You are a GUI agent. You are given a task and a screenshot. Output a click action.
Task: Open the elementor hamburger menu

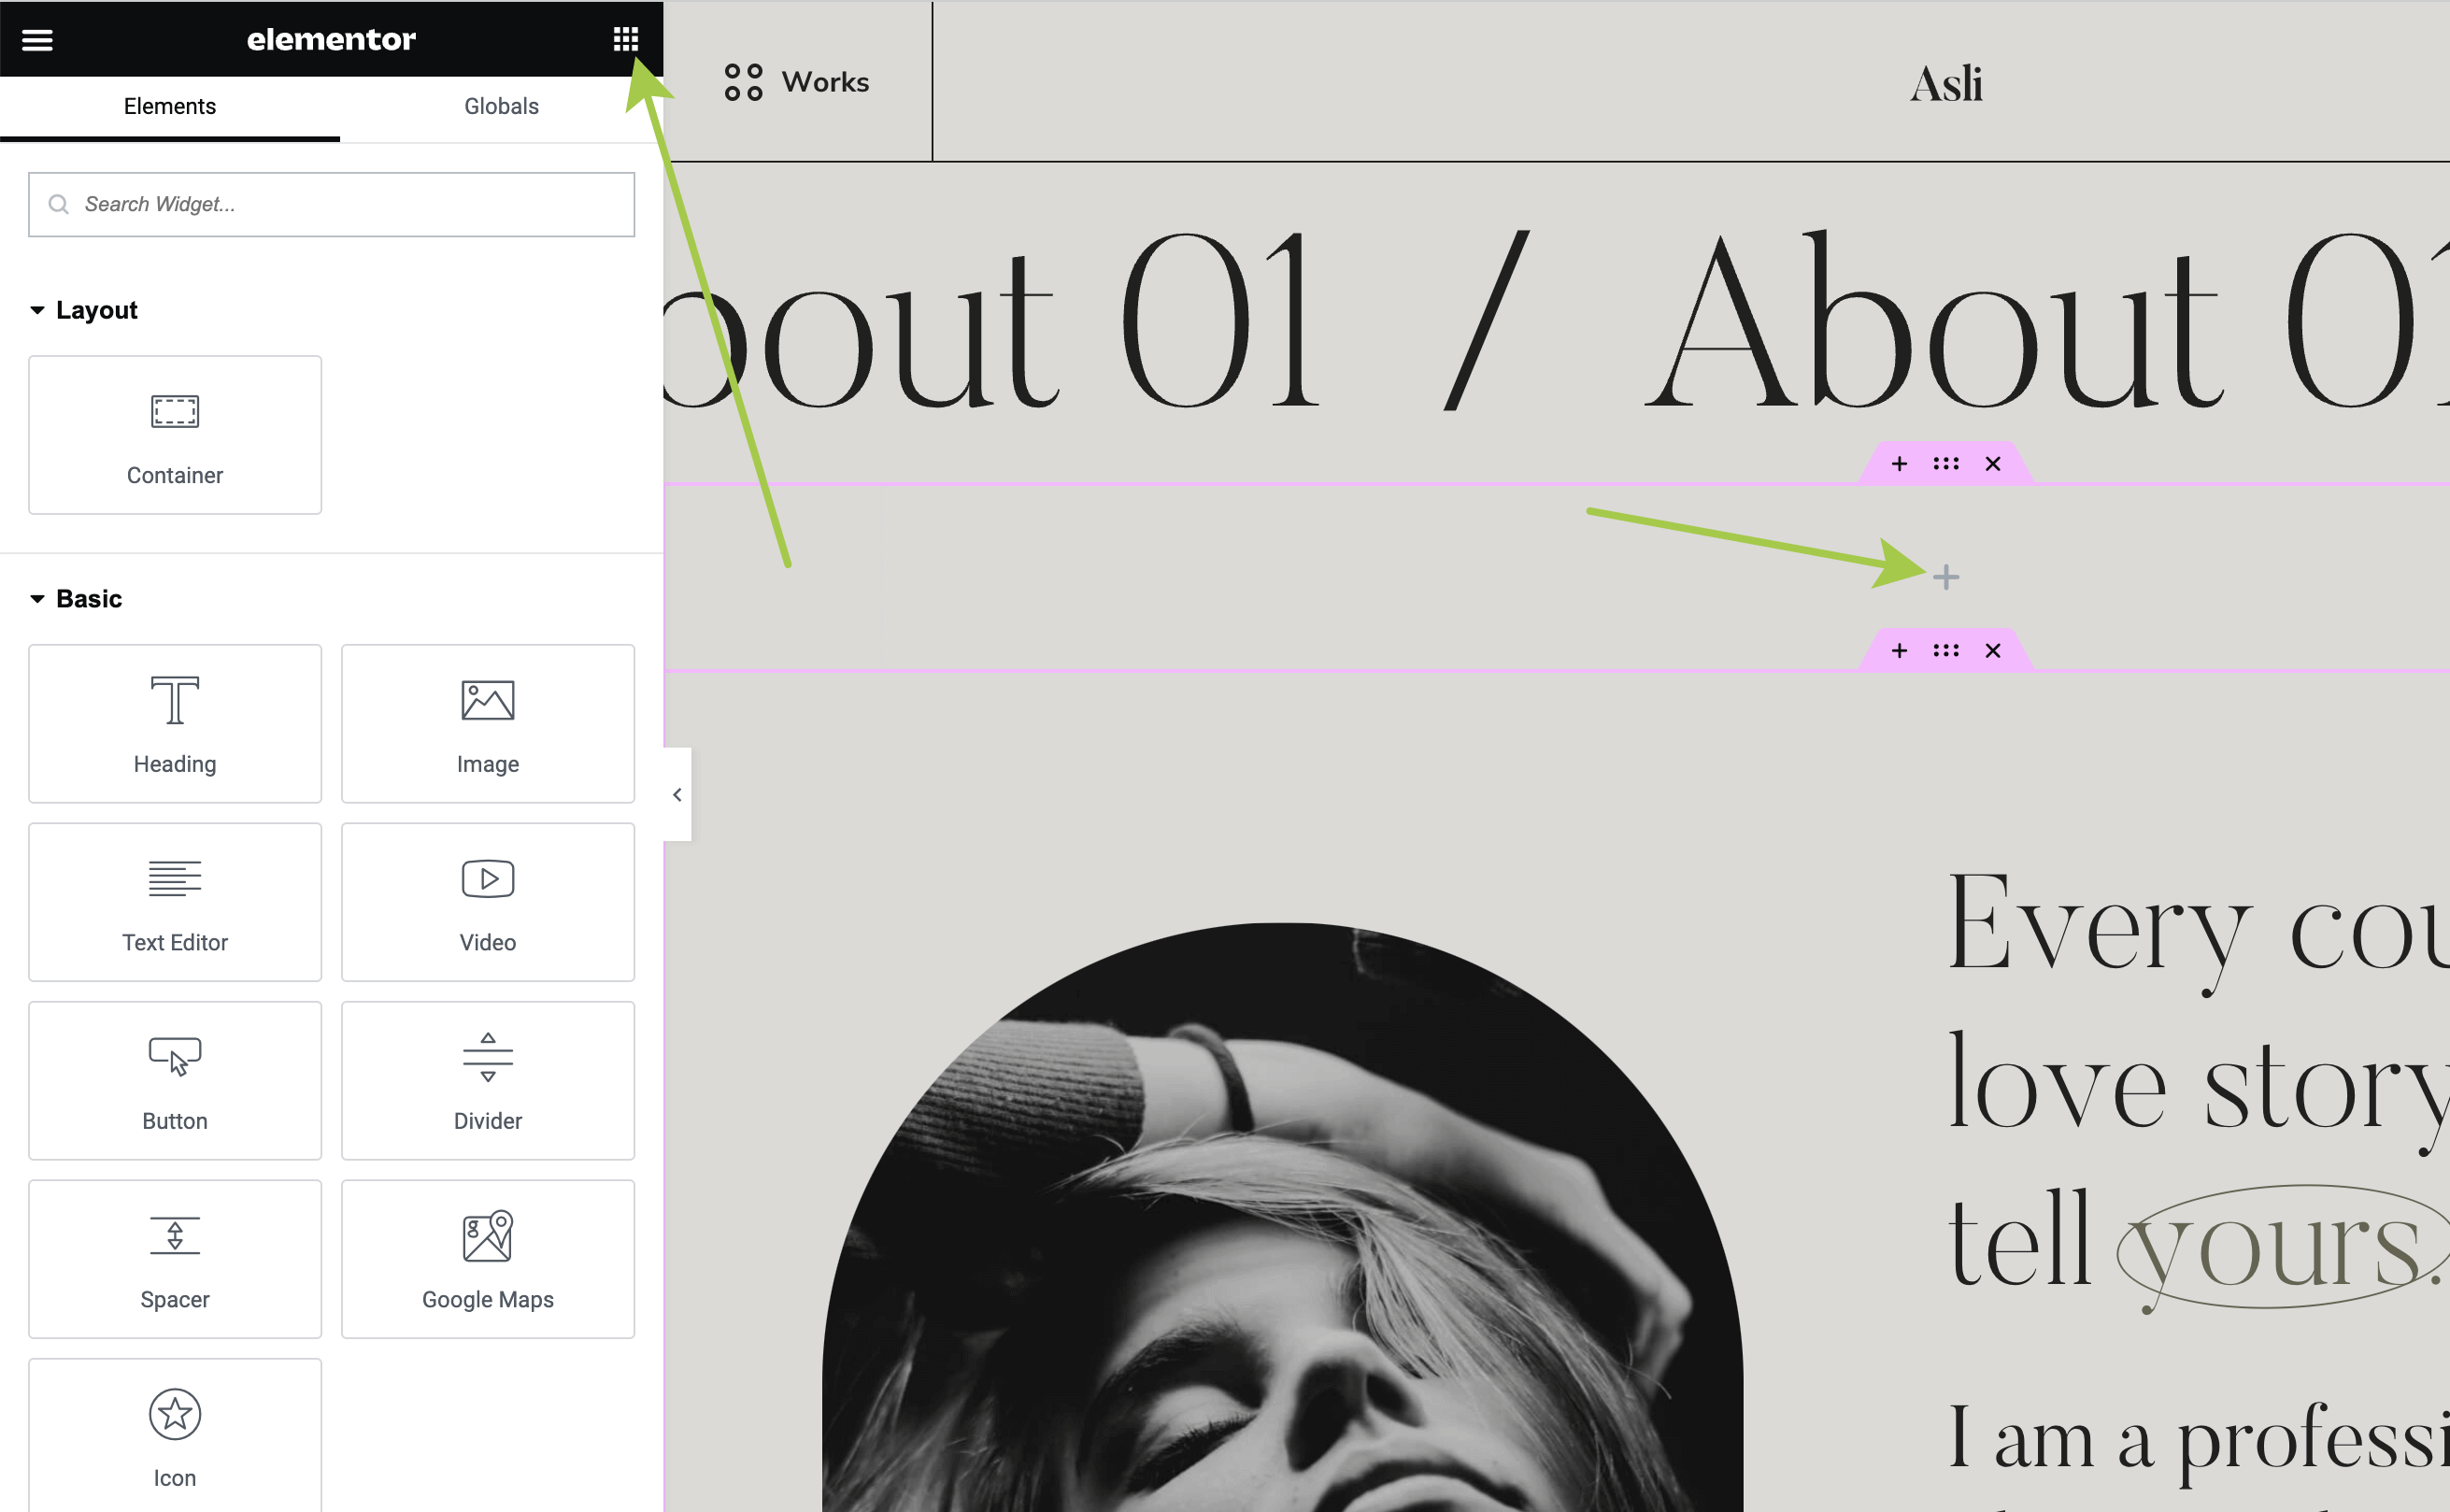(37, 39)
